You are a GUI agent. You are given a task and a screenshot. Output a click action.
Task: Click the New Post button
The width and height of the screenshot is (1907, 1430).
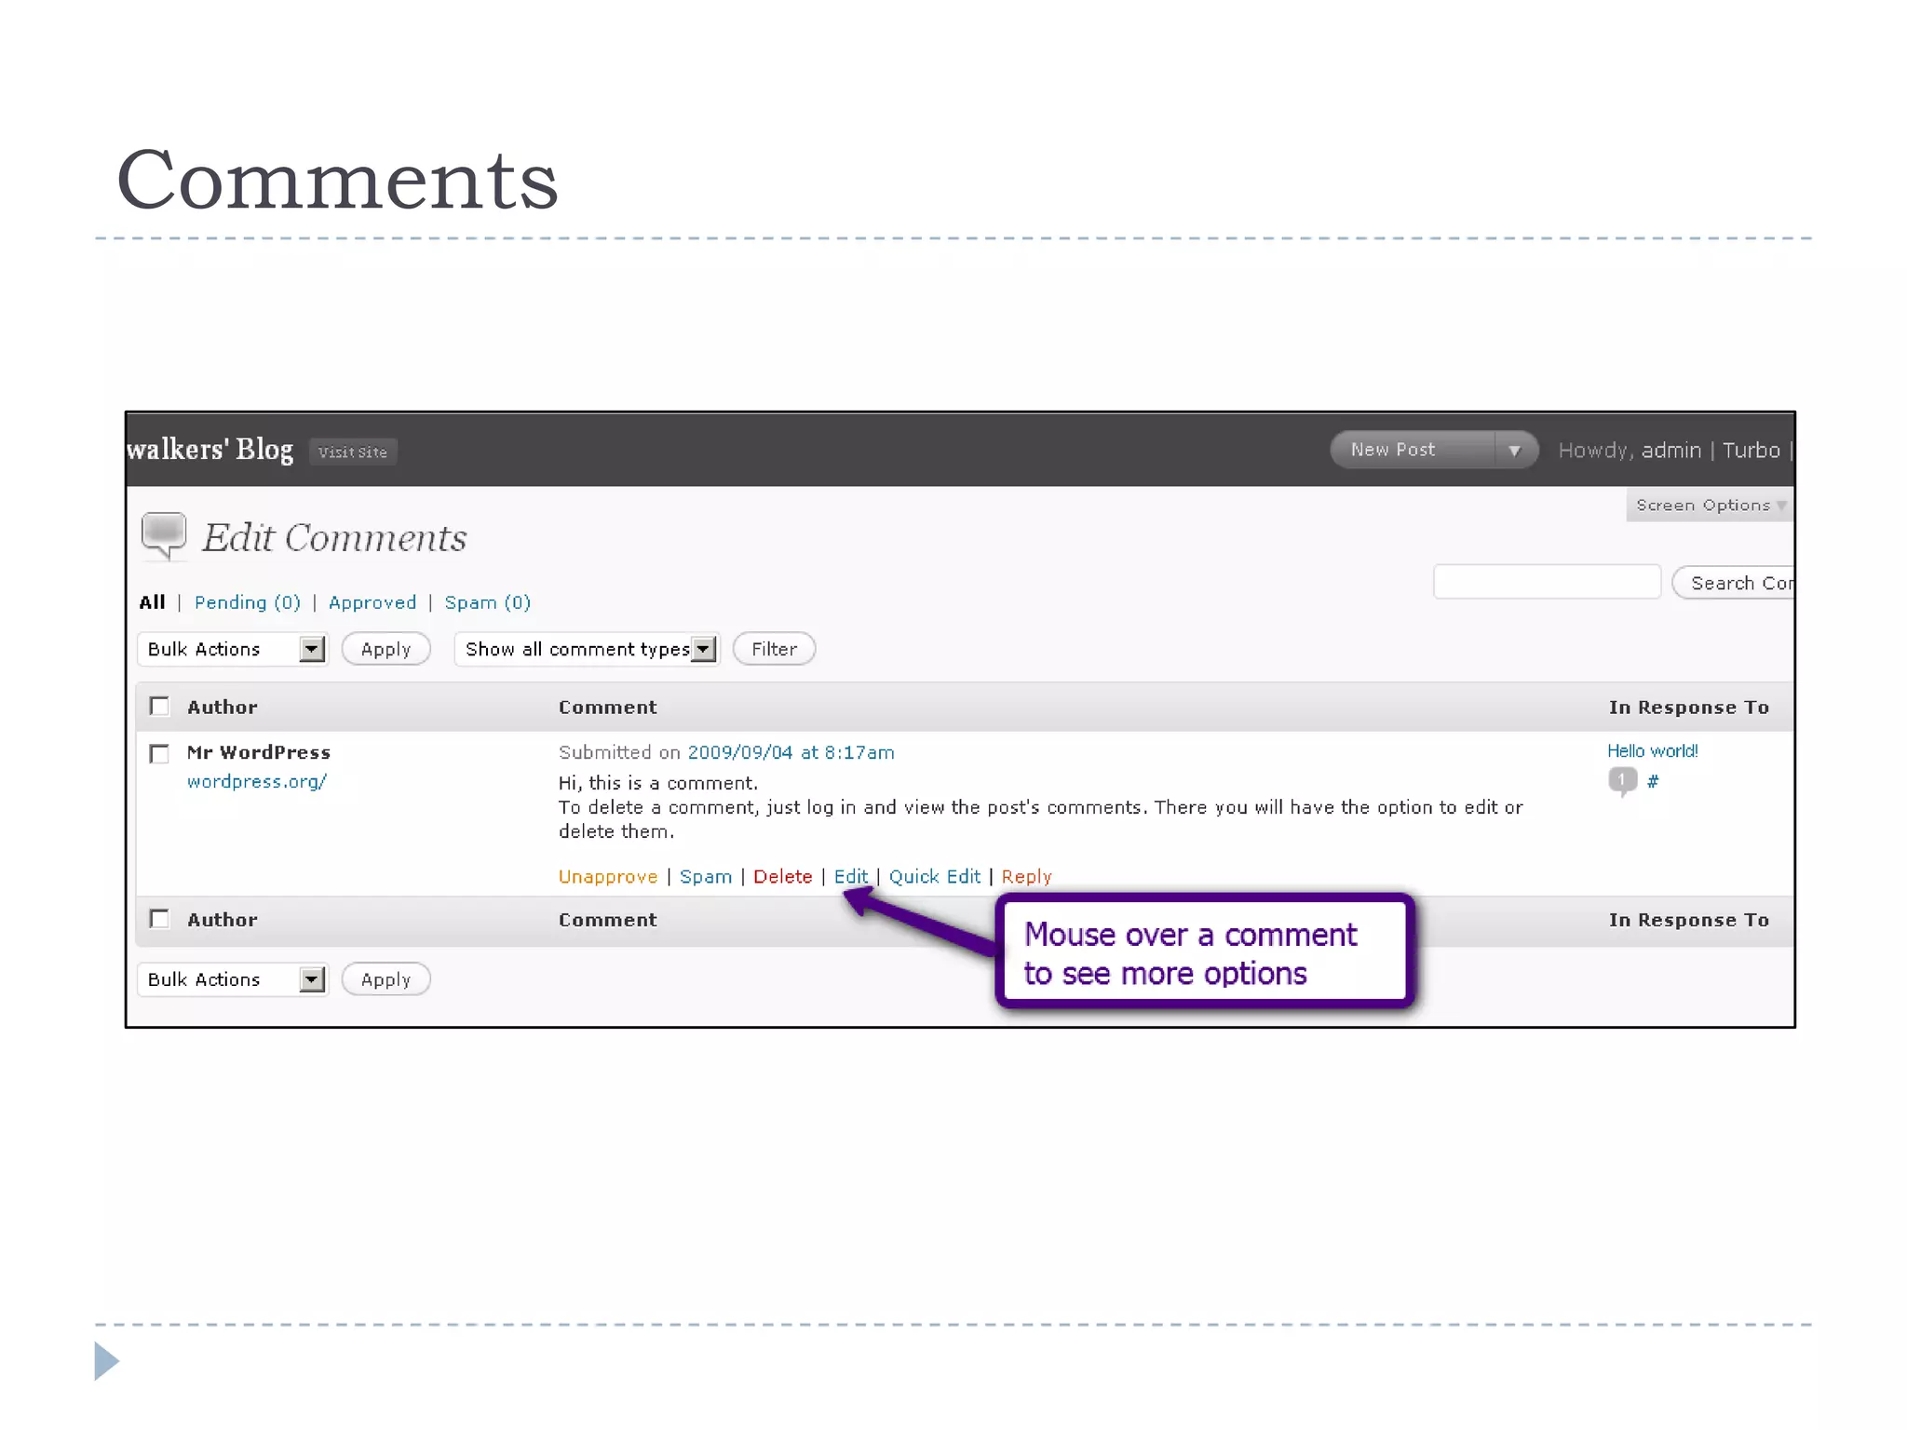(1413, 450)
